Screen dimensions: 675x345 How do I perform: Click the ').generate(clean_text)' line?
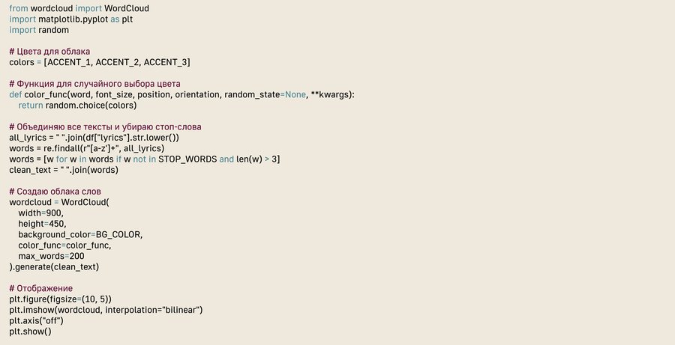click(54, 267)
